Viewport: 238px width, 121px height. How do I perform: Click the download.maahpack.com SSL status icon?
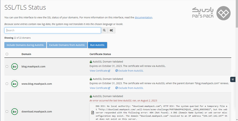[x=15, y=112]
